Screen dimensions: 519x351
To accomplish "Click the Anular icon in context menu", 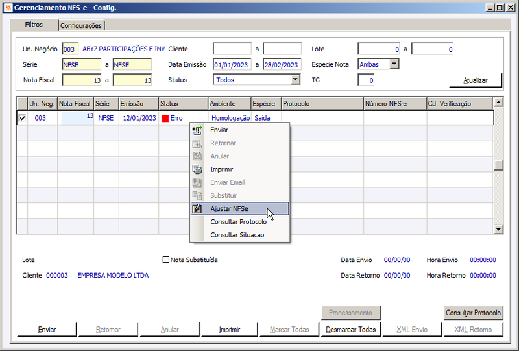I will click(x=197, y=156).
